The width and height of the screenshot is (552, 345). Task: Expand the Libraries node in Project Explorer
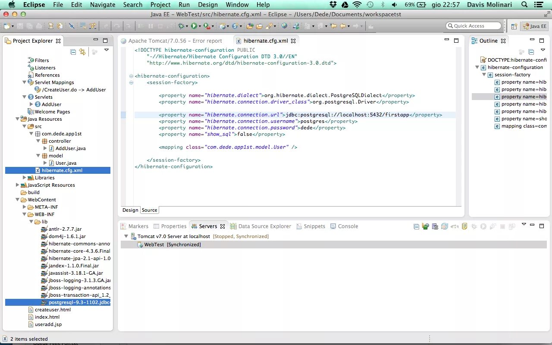click(25, 178)
